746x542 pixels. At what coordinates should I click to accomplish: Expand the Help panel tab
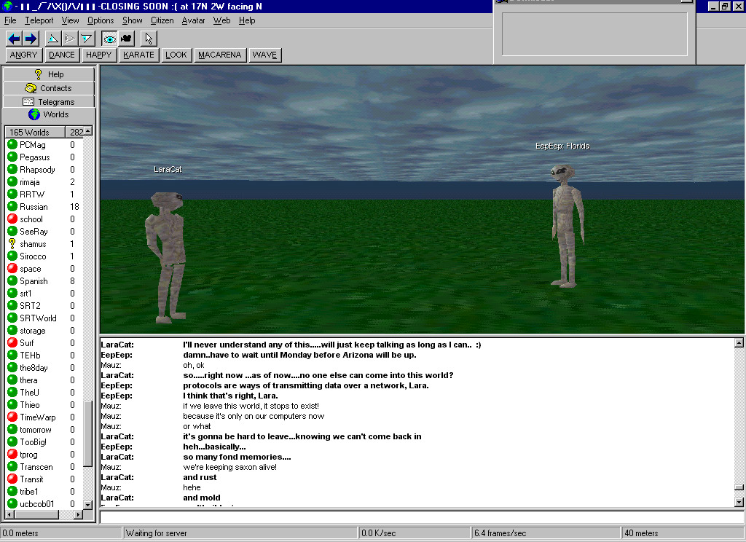coord(49,74)
